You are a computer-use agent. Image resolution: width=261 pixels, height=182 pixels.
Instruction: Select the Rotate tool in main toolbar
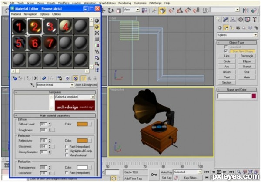pos(110,10)
